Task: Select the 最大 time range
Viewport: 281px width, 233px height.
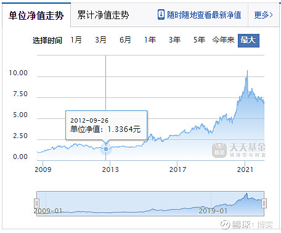Action: [x=248, y=41]
